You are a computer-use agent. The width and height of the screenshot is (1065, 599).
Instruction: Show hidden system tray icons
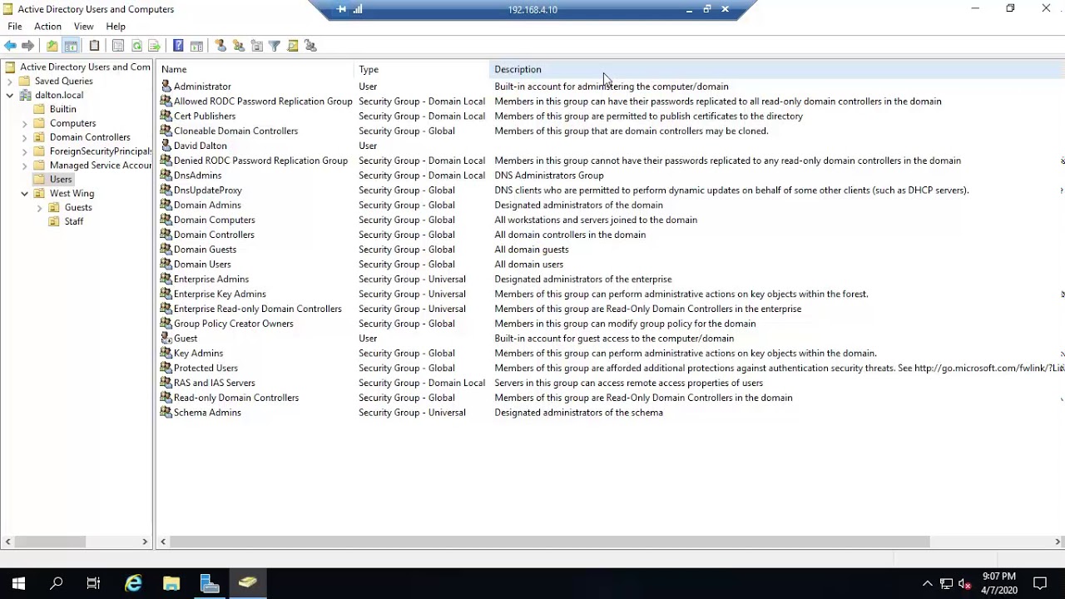(x=928, y=583)
